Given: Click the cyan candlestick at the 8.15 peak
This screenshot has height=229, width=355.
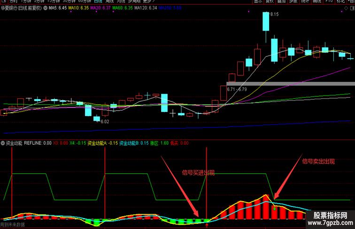Looking at the screenshot, I should [x=266, y=22].
